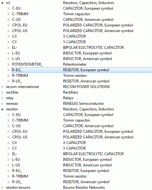Select CX in the resistor library
Image resolution: width=152 pixels, height=190 pixels.
(x=14, y=143)
